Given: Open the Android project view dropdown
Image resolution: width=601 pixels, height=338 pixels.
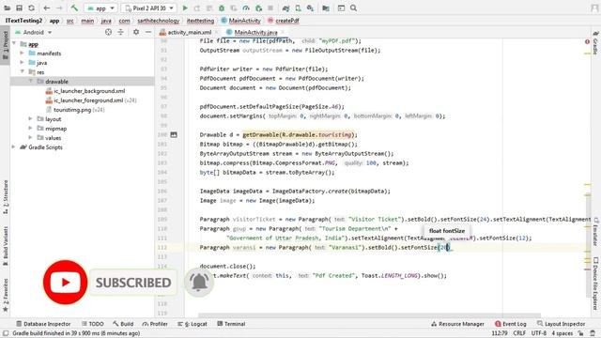Looking at the screenshot, I should click(x=34, y=33).
